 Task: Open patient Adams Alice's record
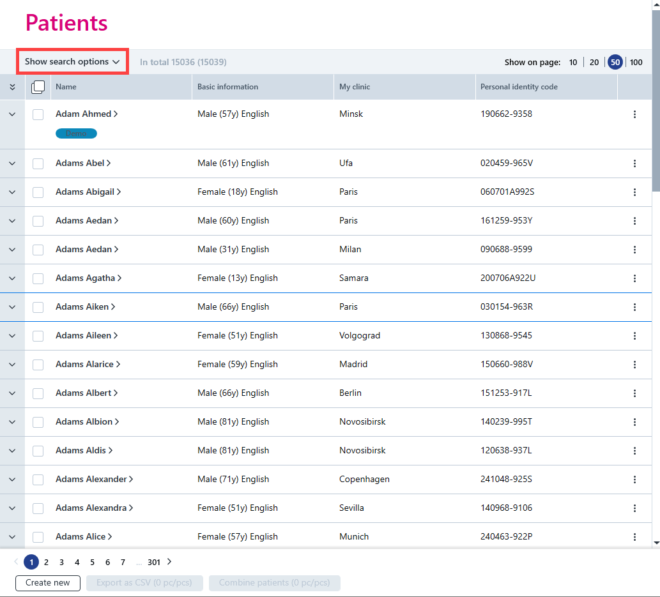coord(84,537)
